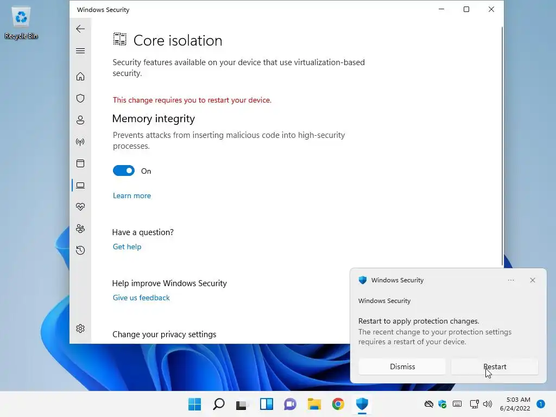Open Virus & threat protection shield icon
Image resolution: width=556 pixels, height=417 pixels.
[x=80, y=98]
